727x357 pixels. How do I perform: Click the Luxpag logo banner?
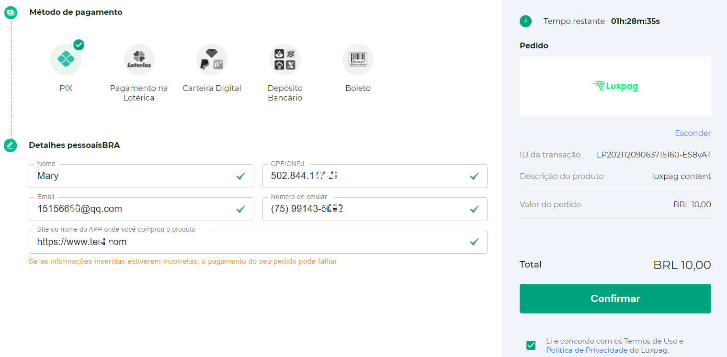tap(615, 86)
